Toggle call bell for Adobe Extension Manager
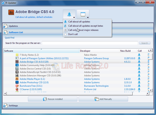 click(139, 75)
